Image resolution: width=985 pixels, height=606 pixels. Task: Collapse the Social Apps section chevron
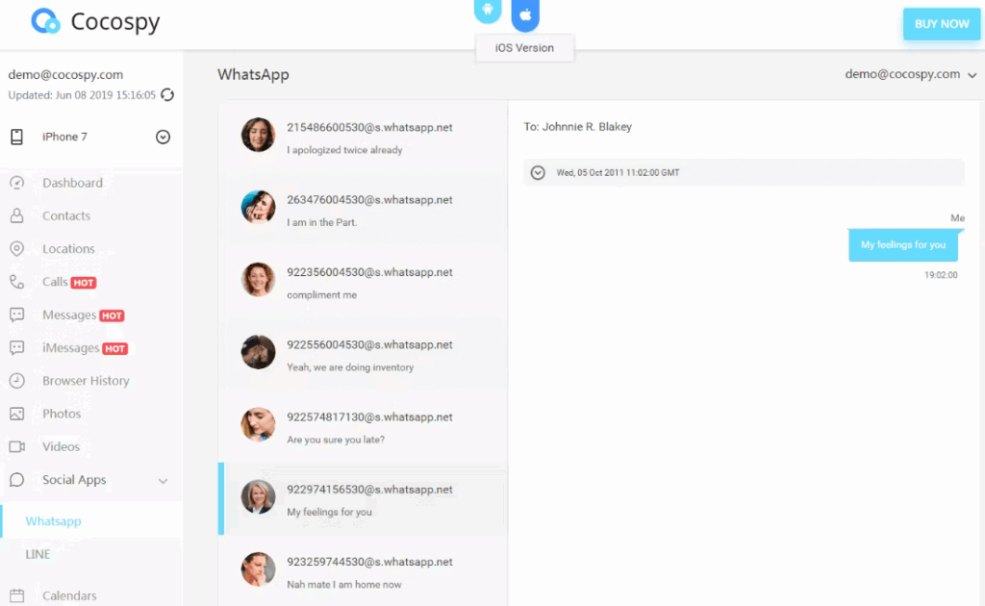pyautogui.click(x=163, y=481)
